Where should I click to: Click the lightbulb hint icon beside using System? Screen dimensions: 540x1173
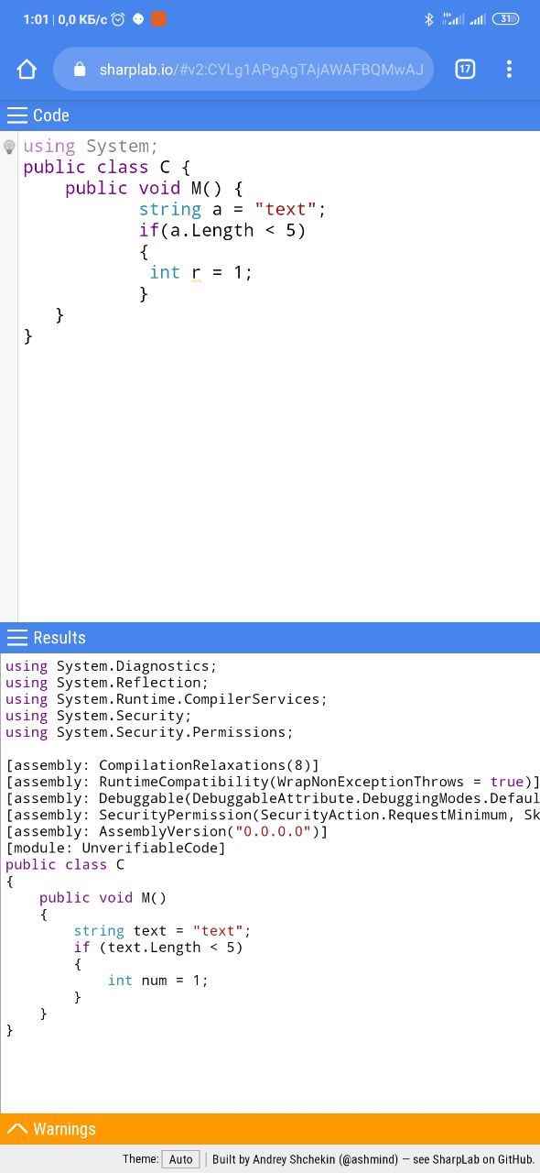pyautogui.click(x=9, y=147)
